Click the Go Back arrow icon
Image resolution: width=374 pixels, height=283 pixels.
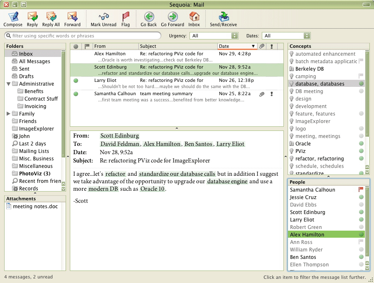pyautogui.click(x=149, y=17)
